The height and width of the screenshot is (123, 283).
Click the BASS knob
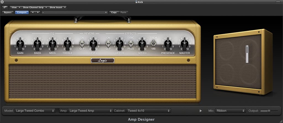38,44
